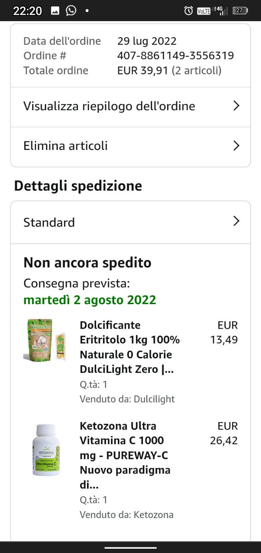Tap the VoLTE status icon
The width and height of the screenshot is (261, 553).
(204, 11)
